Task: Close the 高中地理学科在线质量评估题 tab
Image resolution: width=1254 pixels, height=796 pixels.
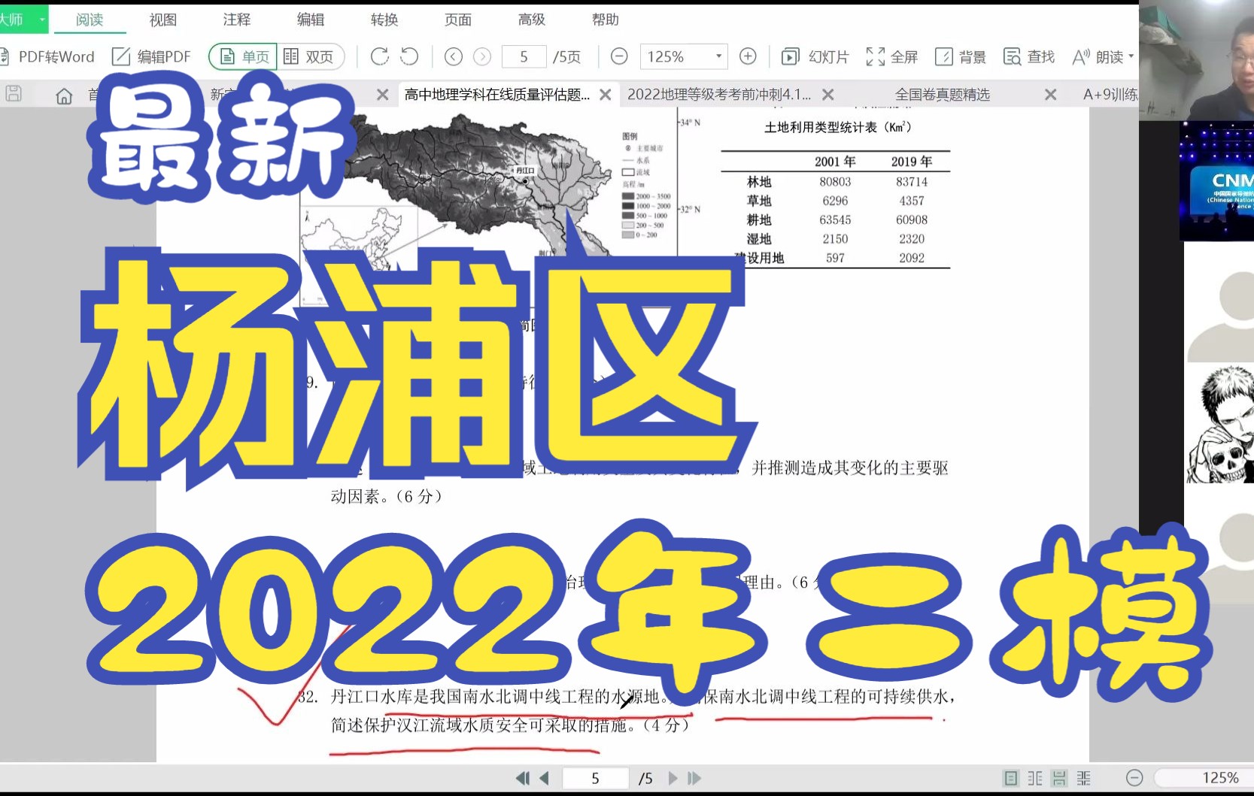Action: pos(606,95)
